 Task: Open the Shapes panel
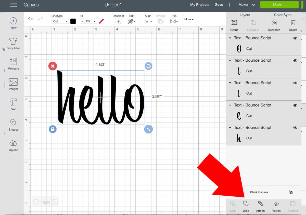pyautogui.click(x=13, y=125)
